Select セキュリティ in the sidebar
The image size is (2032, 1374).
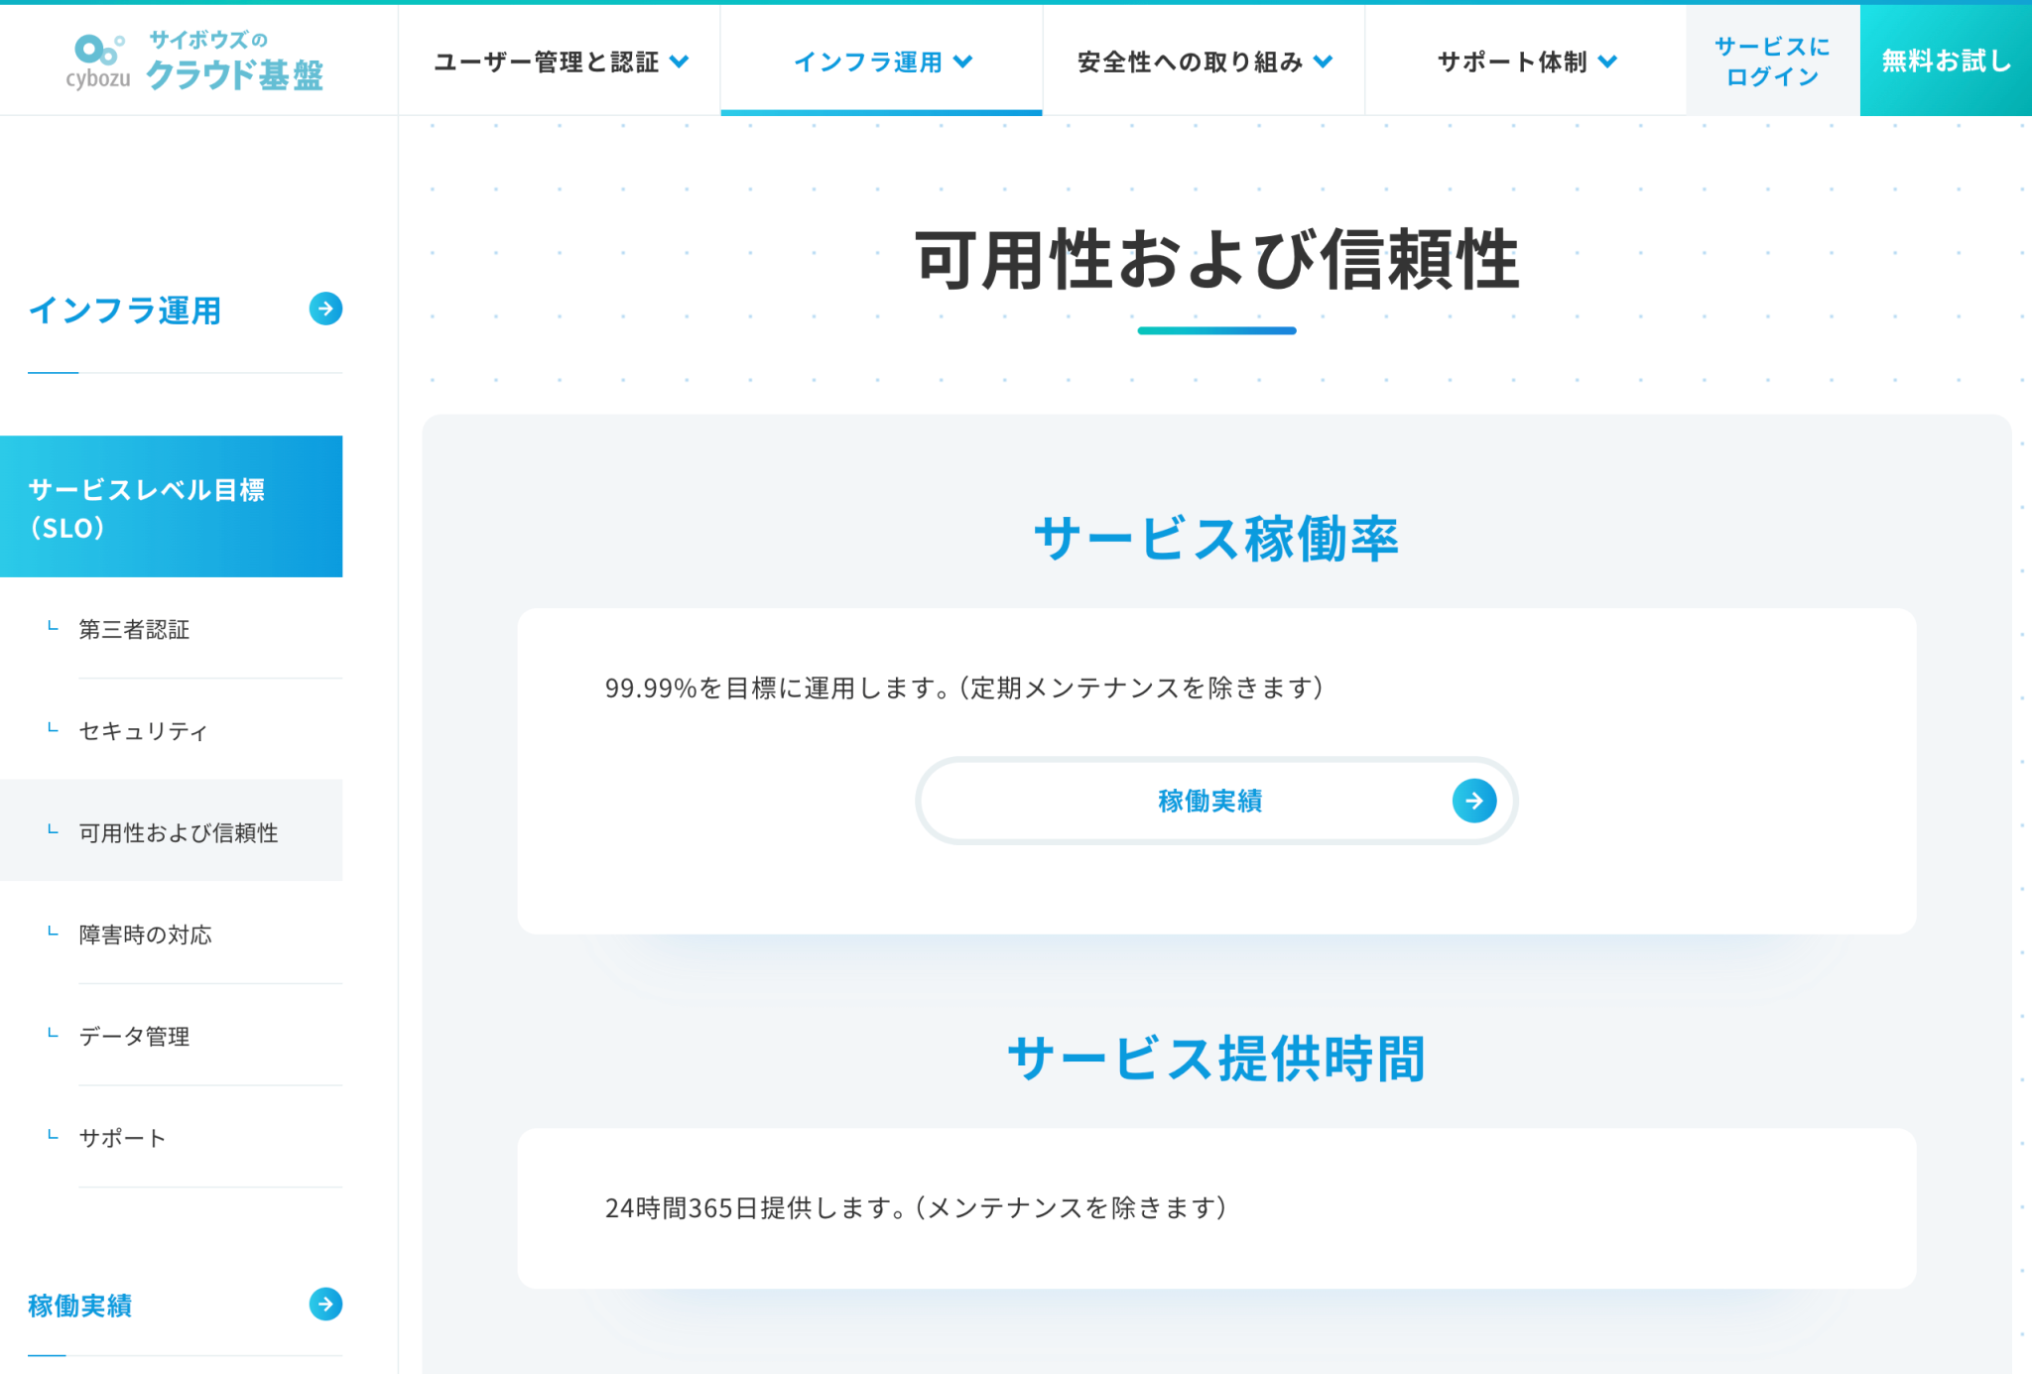click(x=142, y=731)
